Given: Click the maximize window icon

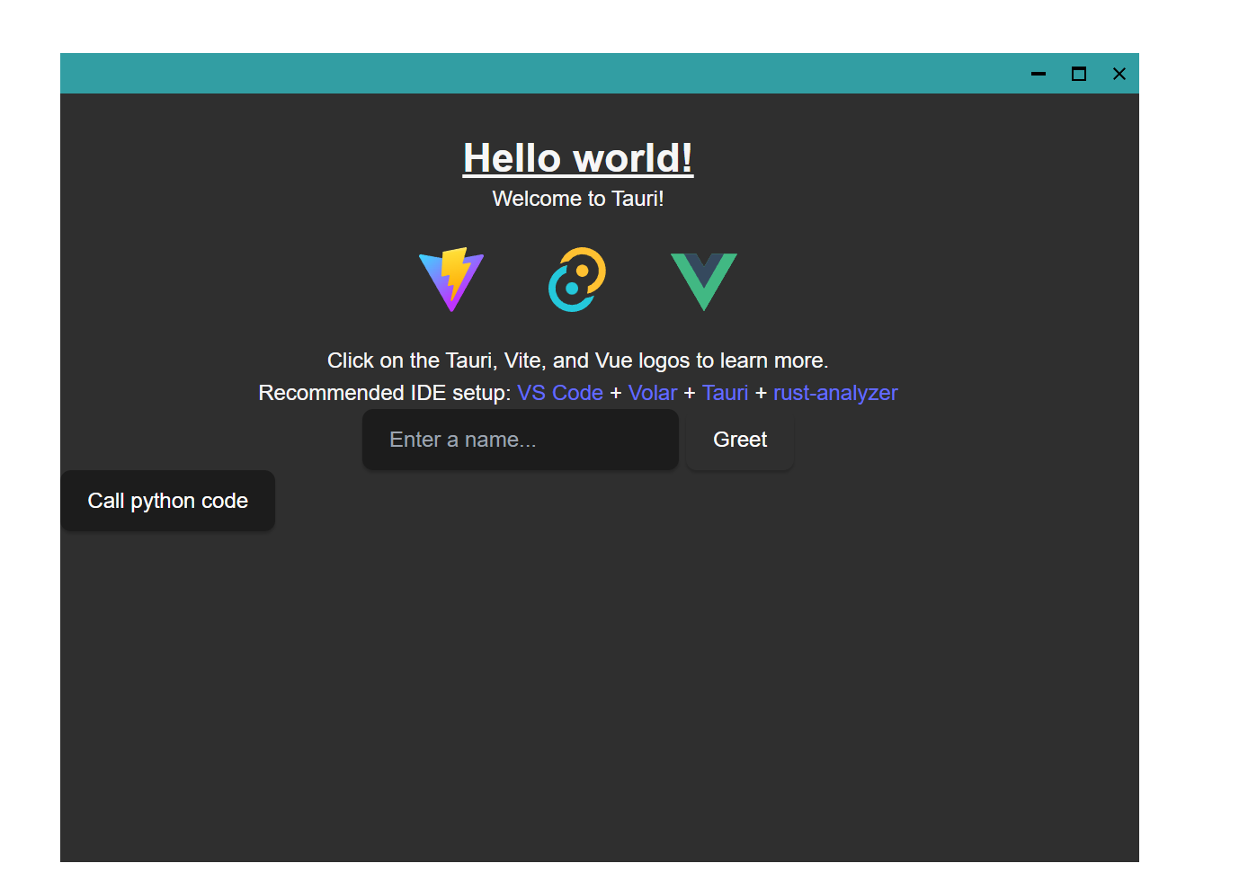Looking at the screenshot, I should pyautogui.click(x=1079, y=74).
